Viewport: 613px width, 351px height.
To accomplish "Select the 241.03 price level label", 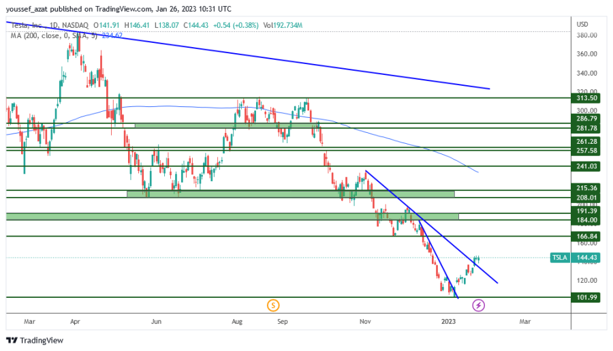I will coord(587,166).
